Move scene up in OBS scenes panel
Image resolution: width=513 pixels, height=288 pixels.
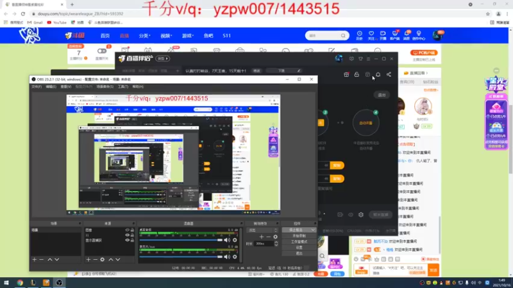(x=50, y=260)
